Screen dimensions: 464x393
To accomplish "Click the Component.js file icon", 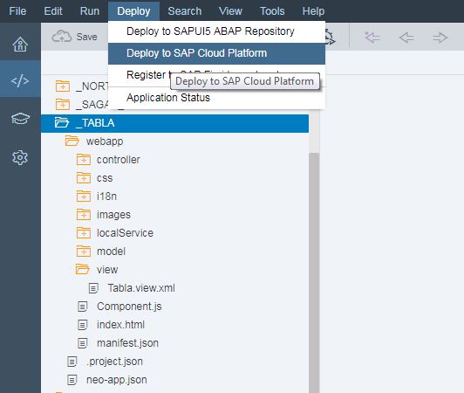I will click(83, 307).
